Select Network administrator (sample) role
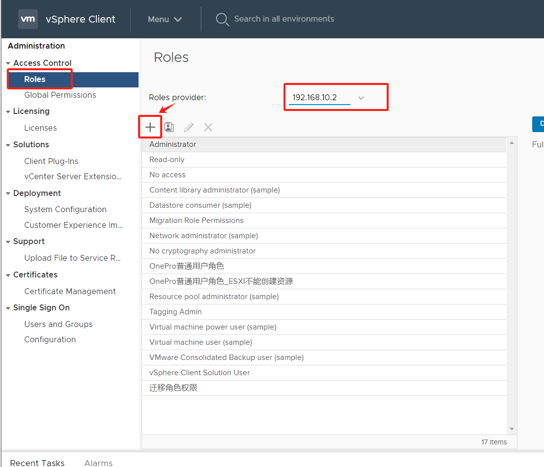Image resolution: width=544 pixels, height=467 pixels. 324,236
